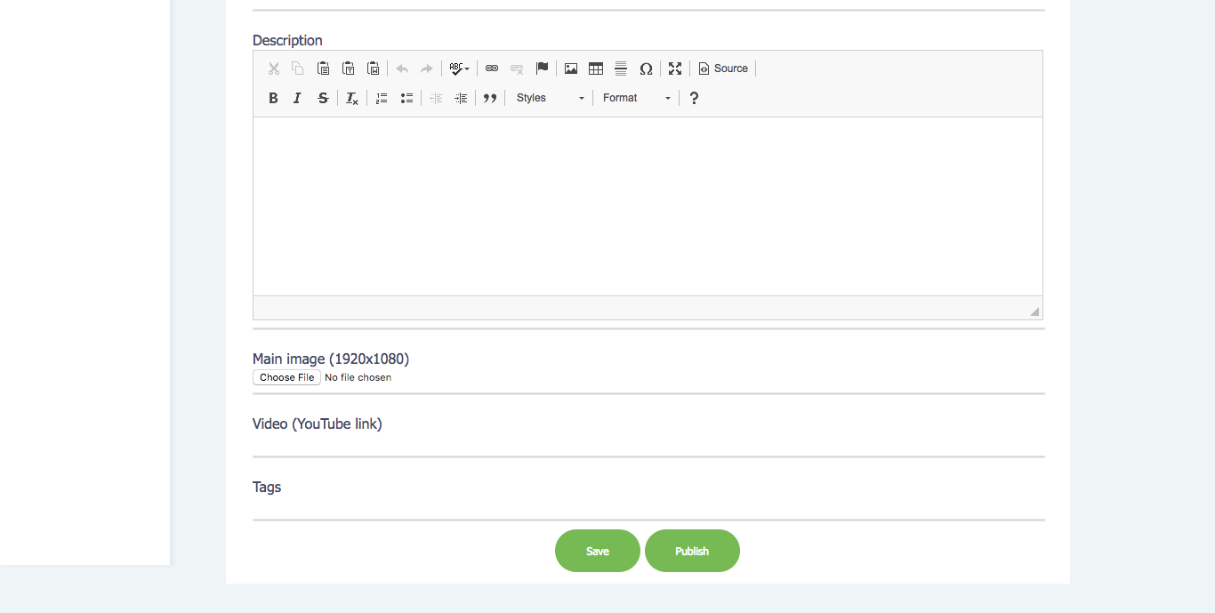Undo the last editor action
The width and height of the screenshot is (1215, 613).
402,69
